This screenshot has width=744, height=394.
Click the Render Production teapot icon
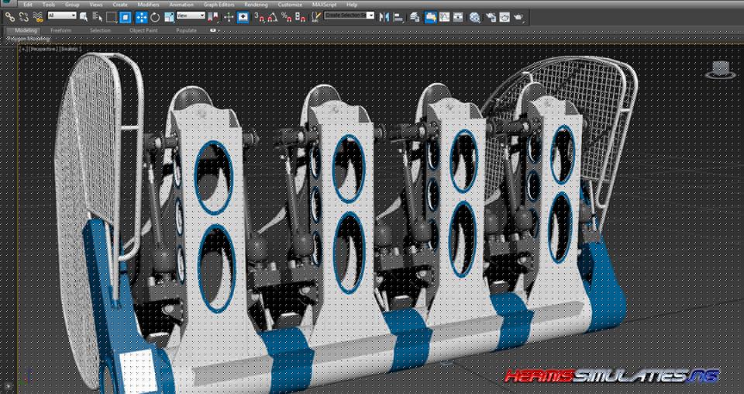(x=519, y=17)
